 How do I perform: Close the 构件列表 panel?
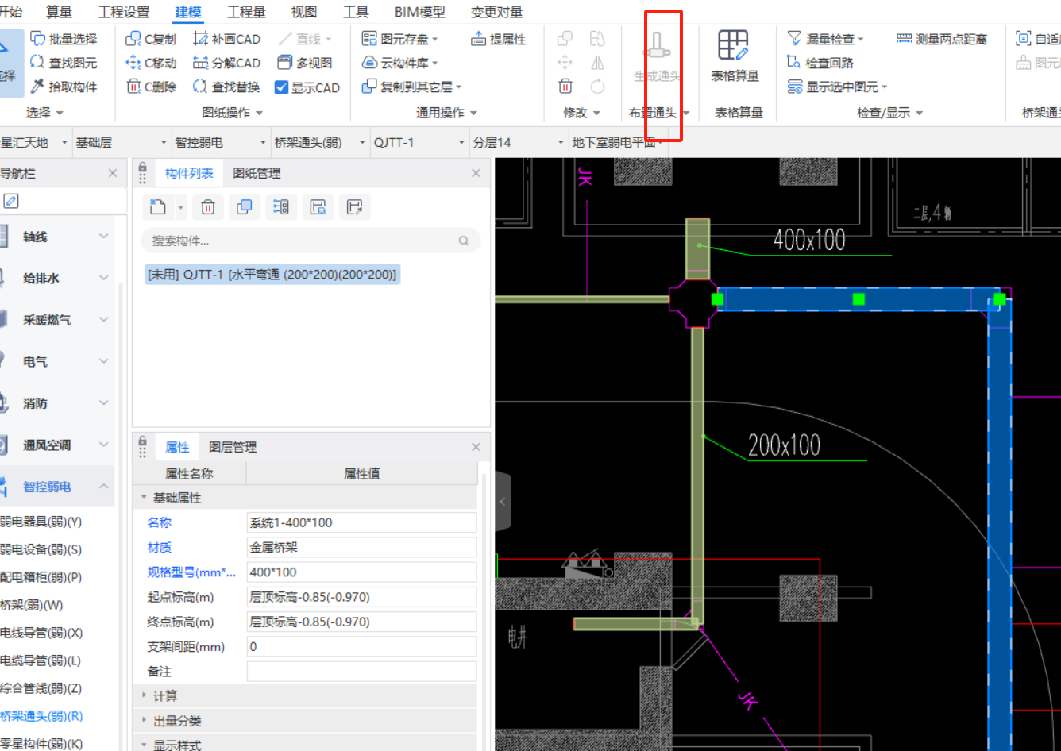tap(476, 173)
